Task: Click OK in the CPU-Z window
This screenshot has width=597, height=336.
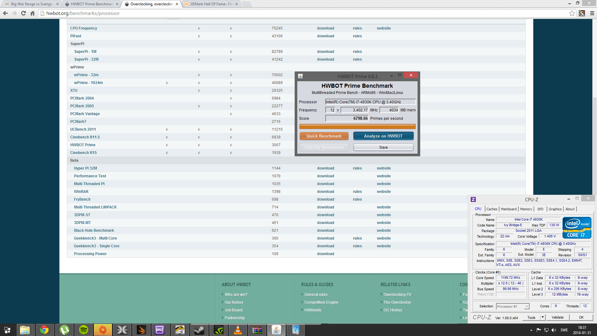Action: (581, 317)
